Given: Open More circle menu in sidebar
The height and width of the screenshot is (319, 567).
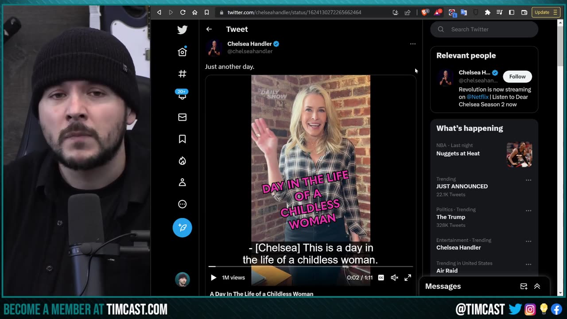Looking at the screenshot, I should [x=182, y=204].
